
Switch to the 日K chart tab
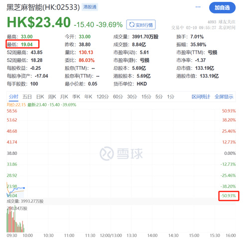(40, 97)
